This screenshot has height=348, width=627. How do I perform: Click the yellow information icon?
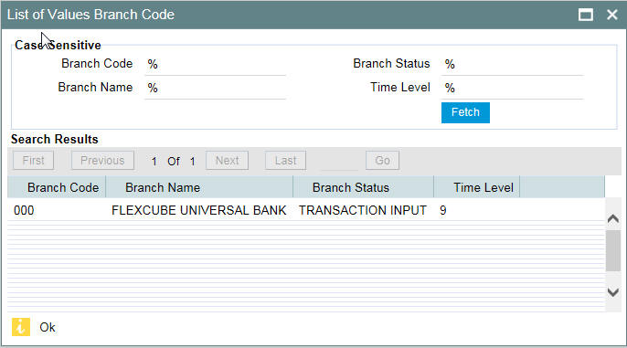pyautogui.click(x=21, y=327)
